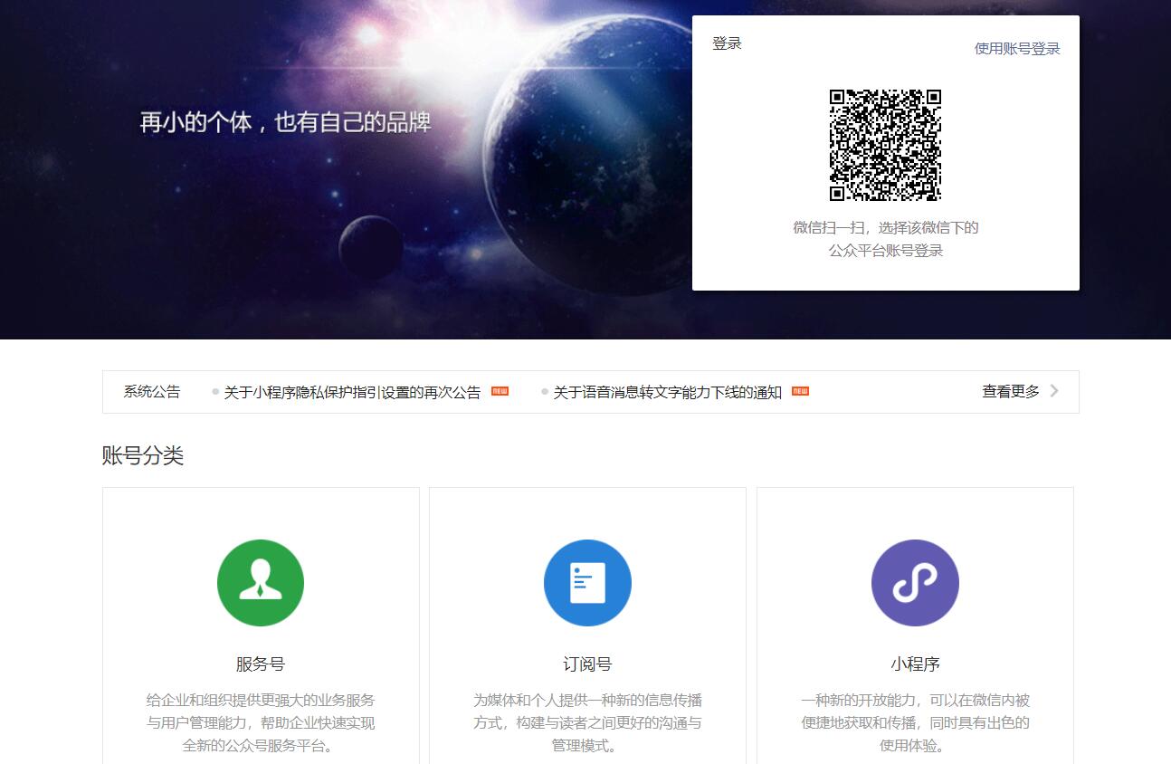
Task: Click the 小程序 description starting 一种新的开放能力
Action: [915, 722]
